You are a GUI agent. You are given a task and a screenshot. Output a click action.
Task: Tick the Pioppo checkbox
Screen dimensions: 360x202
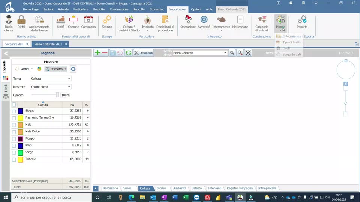point(14,139)
